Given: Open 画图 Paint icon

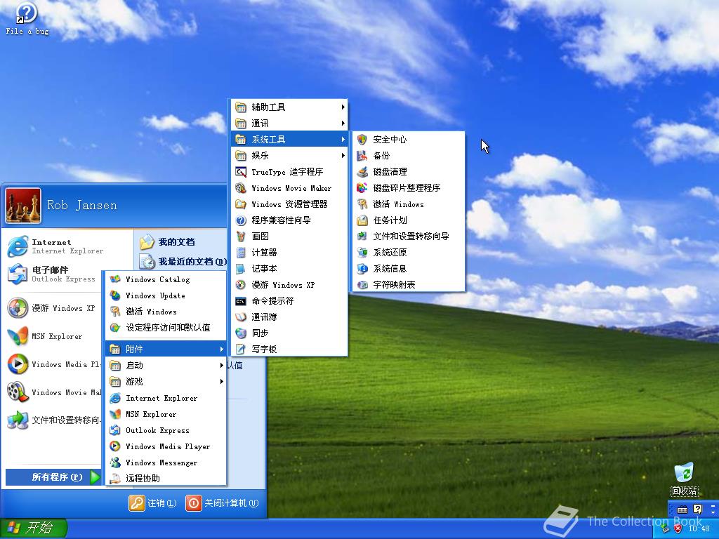Looking at the screenshot, I should click(x=241, y=237).
